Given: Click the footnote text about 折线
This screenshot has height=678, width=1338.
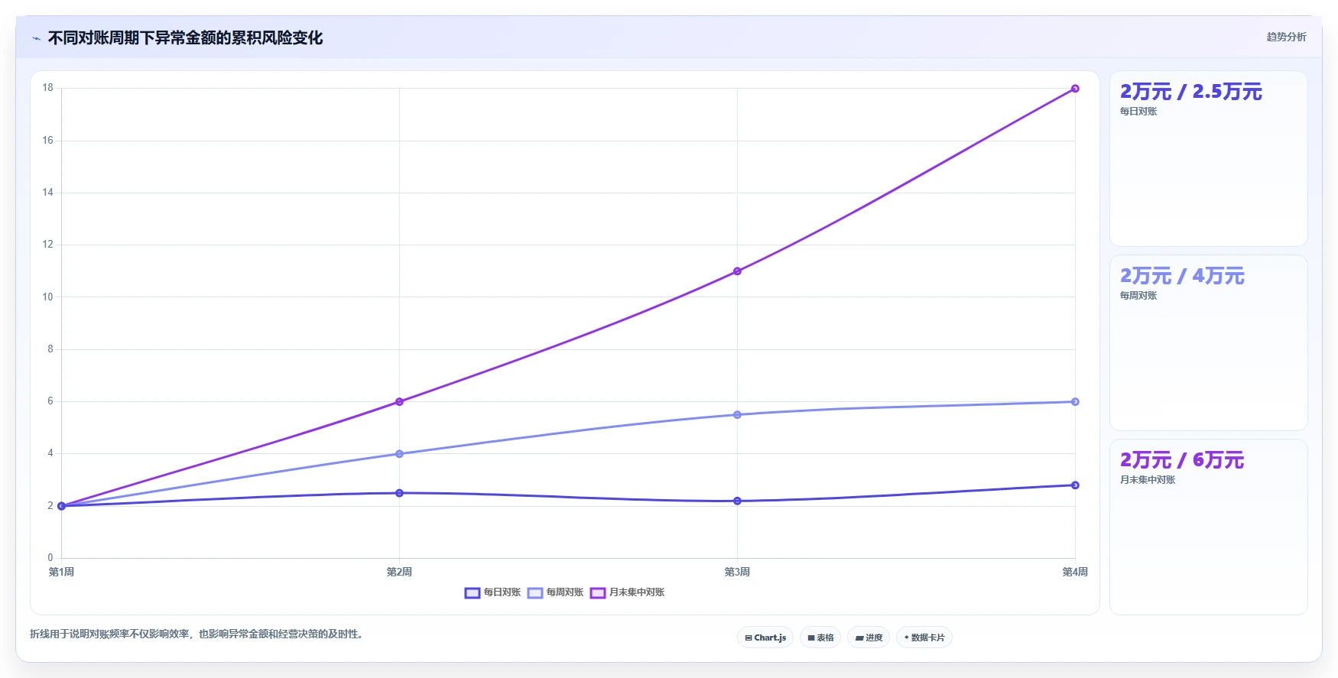Looking at the screenshot, I should [196, 634].
